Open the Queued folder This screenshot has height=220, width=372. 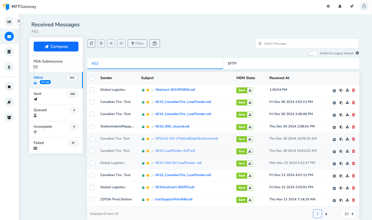point(56,113)
